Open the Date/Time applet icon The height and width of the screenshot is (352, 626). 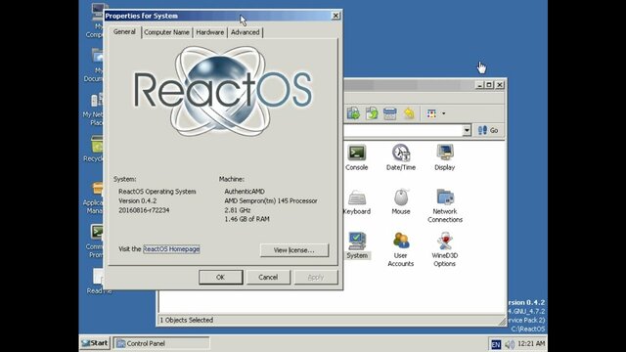(400, 156)
